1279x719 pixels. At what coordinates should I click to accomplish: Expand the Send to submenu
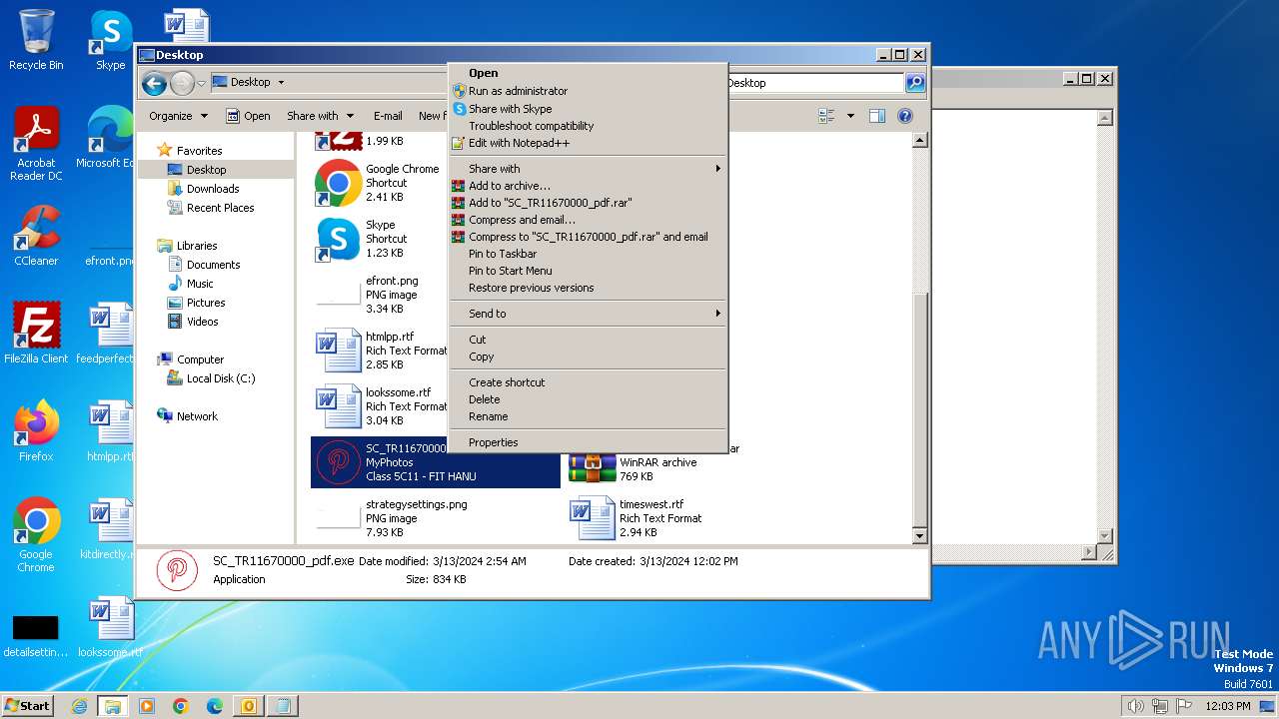tap(588, 314)
